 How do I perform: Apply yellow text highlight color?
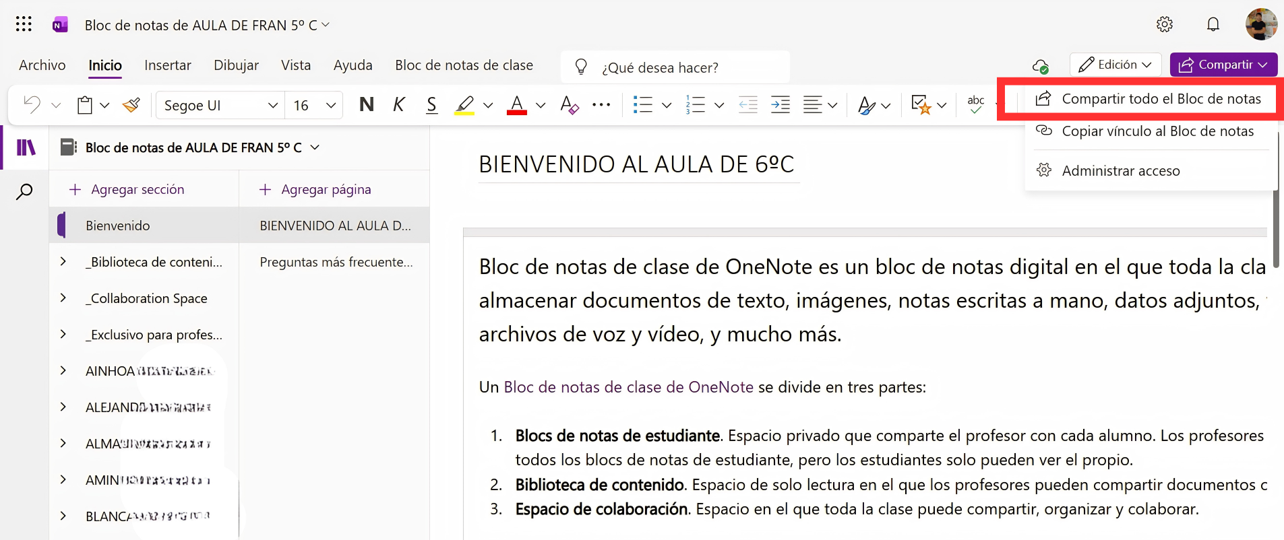pyautogui.click(x=464, y=105)
